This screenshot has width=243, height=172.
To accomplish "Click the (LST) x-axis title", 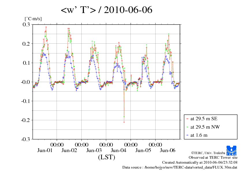I will click(106, 157).
